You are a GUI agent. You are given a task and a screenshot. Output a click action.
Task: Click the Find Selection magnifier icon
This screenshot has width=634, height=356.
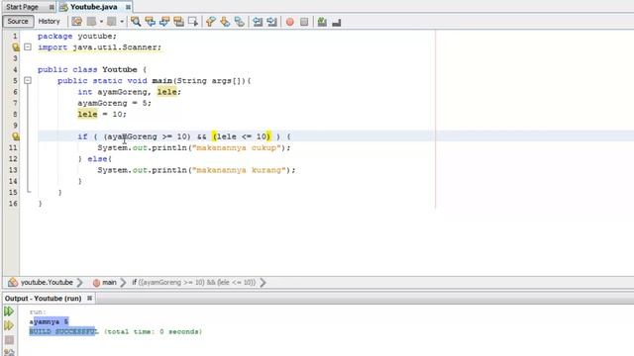point(136,22)
